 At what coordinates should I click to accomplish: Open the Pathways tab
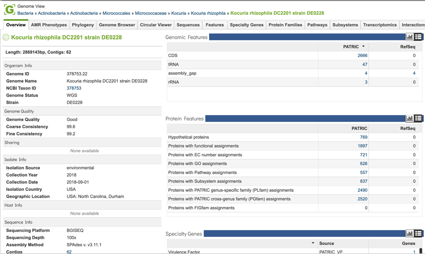(x=317, y=25)
